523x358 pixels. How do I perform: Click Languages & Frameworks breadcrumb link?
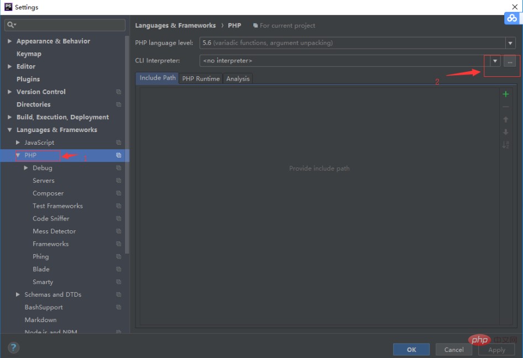pyautogui.click(x=175, y=25)
